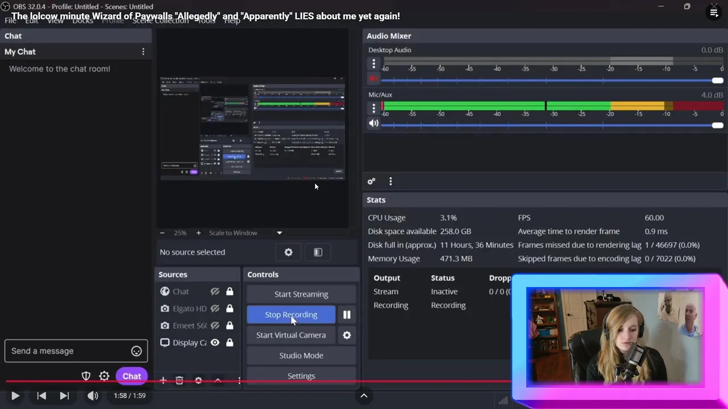The height and width of the screenshot is (409, 728).
Task: Open the Tools menu
Action: tap(206, 20)
